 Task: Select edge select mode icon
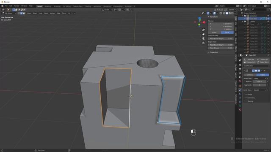point(22,13)
